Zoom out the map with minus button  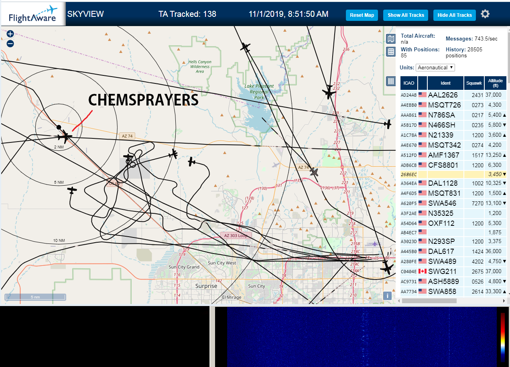pyautogui.click(x=10, y=44)
